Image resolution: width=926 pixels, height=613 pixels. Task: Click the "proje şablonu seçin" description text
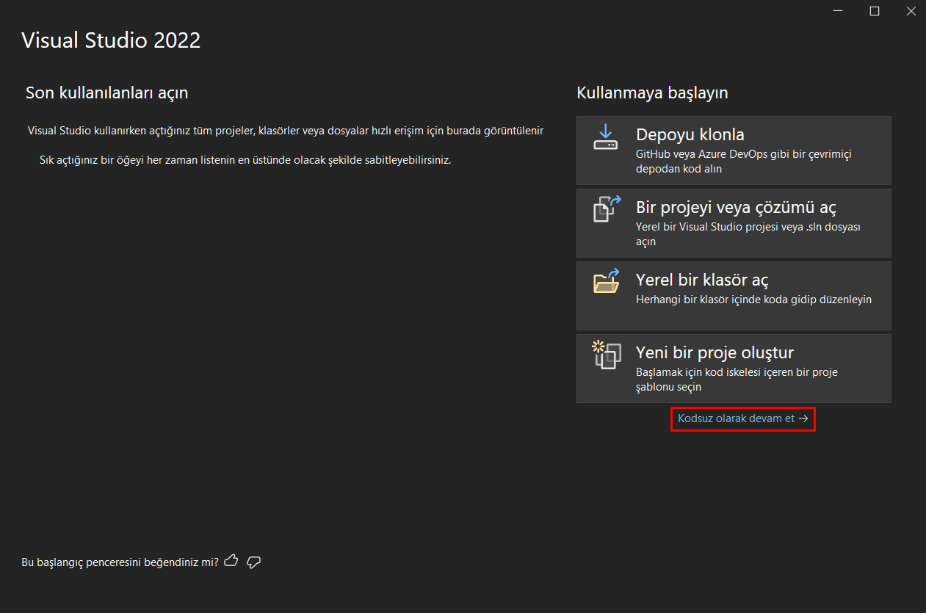pos(737,379)
